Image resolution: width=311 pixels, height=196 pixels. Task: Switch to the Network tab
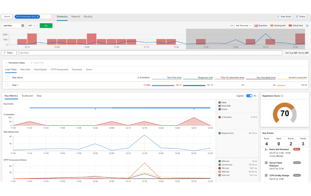(x=76, y=17)
